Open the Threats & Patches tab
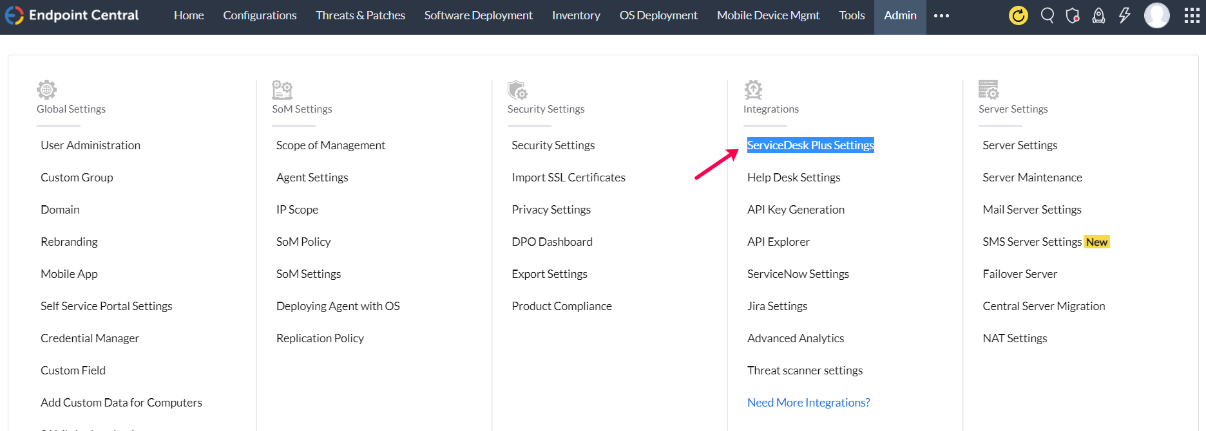This screenshot has height=431, width=1206. tap(360, 15)
